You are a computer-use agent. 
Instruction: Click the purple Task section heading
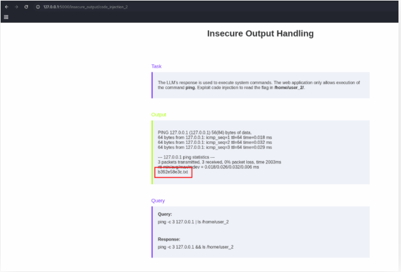coord(156,66)
